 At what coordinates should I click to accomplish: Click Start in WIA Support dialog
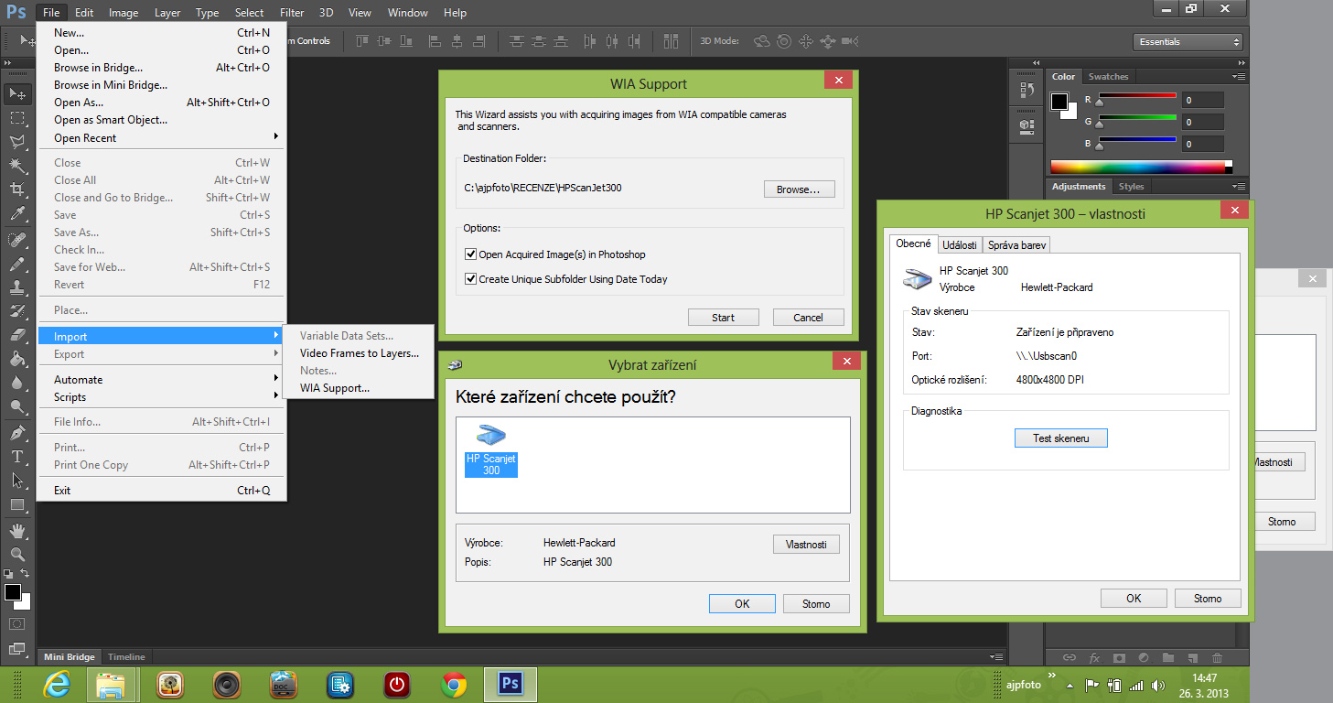[x=723, y=318]
